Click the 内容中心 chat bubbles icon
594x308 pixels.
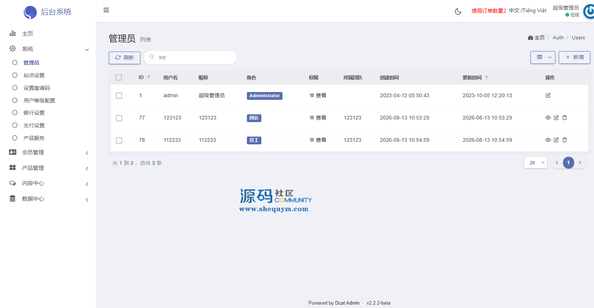pos(13,183)
